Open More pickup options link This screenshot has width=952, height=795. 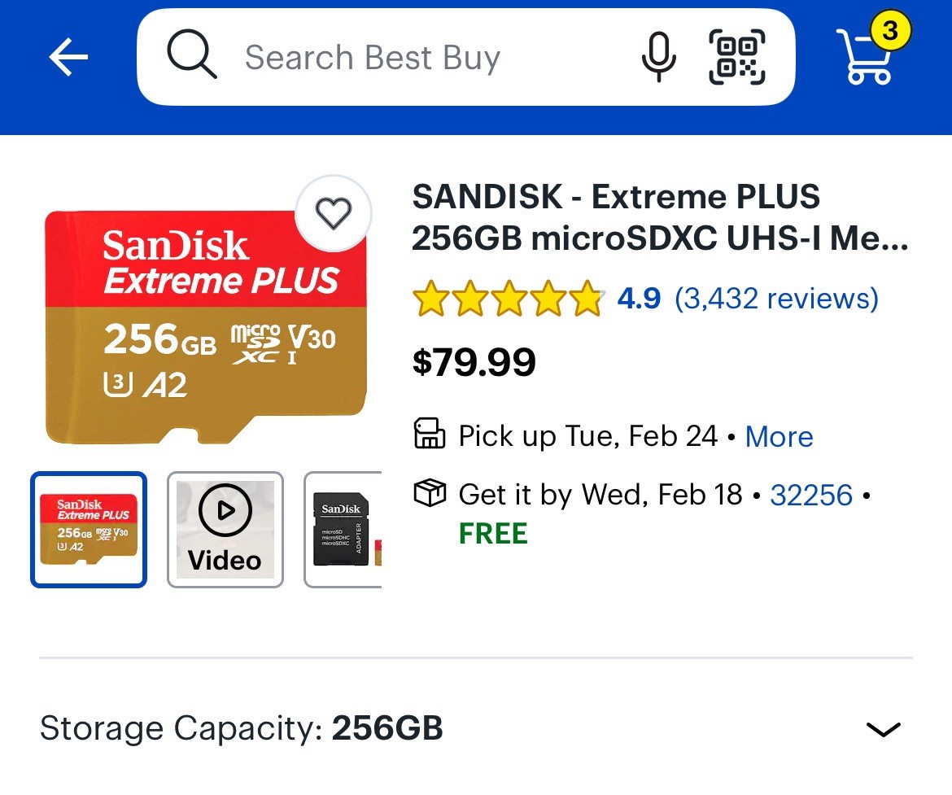779,437
